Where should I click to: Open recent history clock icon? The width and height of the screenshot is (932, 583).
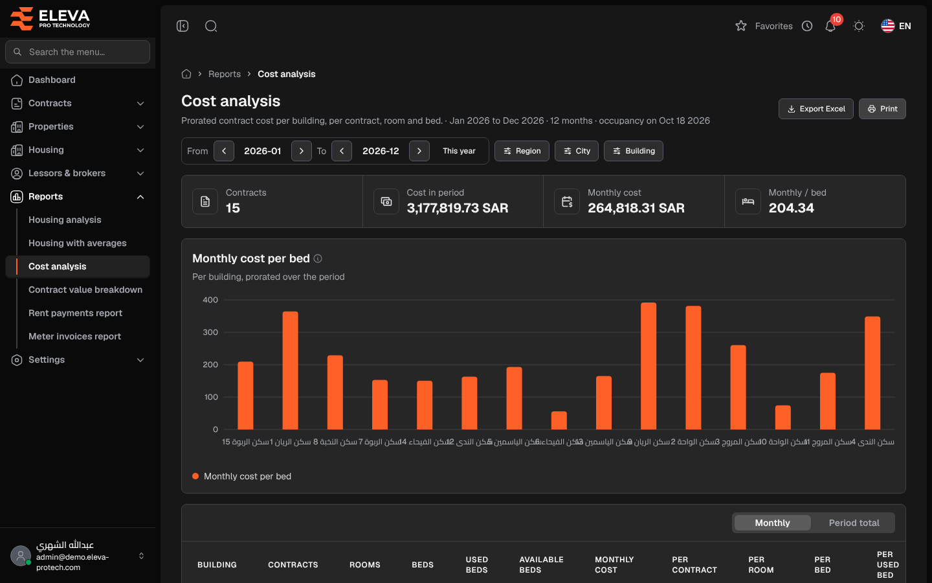click(x=807, y=26)
